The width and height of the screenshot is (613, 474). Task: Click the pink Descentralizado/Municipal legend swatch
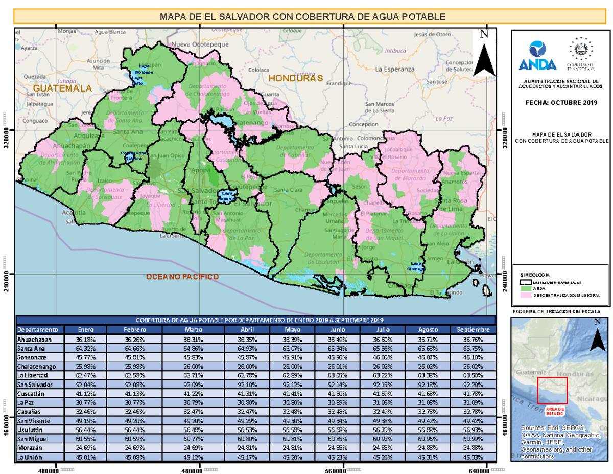(x=526, y=295)
